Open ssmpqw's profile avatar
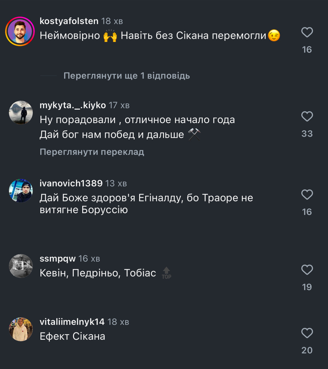The height and width of the screenshot is (369, 328). coord(21,266)
